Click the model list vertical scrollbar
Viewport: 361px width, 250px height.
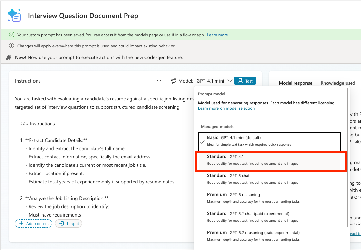click(x=348, y=157)
